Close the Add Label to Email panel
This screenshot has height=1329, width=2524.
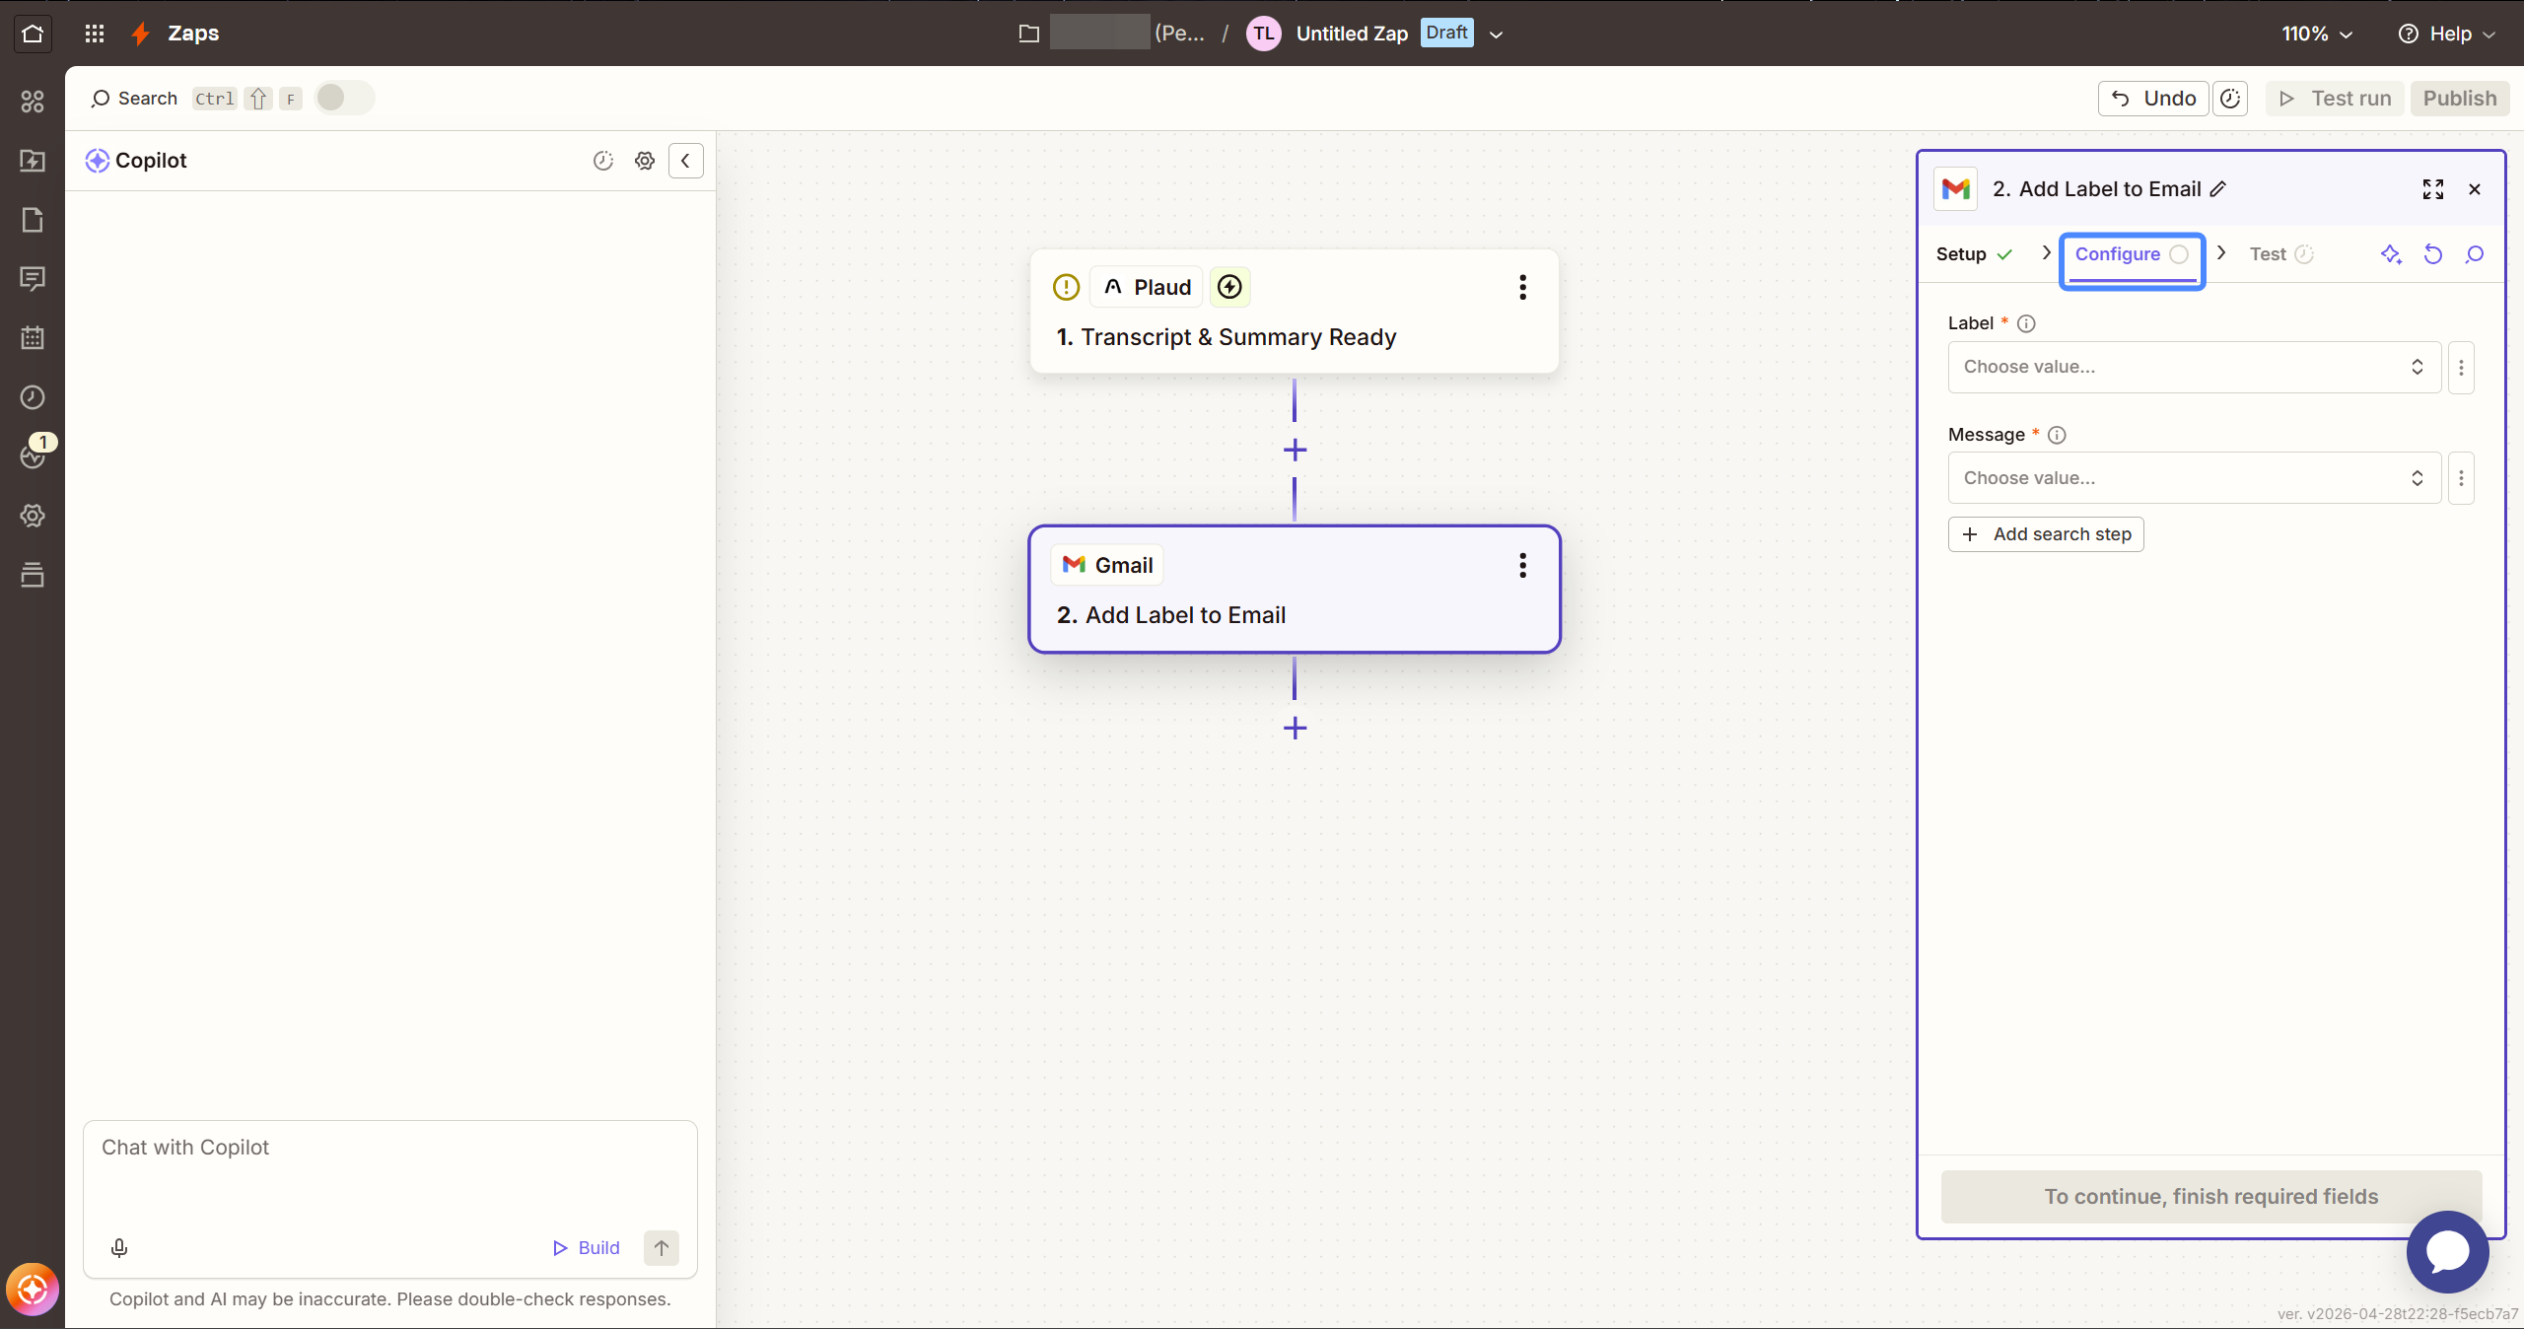click(x=2475, y=189)
